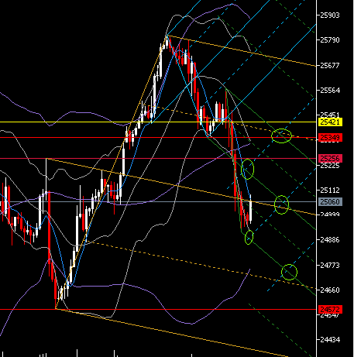Image resolution: width=354 pixels, height=357 pixels.
Task: Click the 24886 price scale value
Action: [330, 240]
